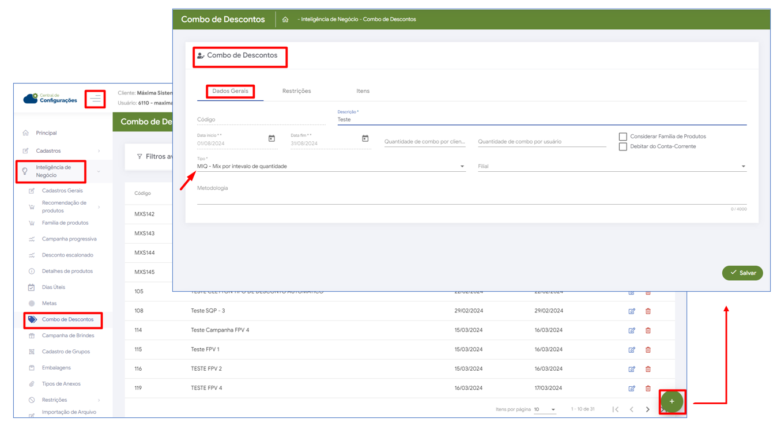Viewport: 777px width, 426px height.
Task: Click the green plus add button
Action: 672,402
